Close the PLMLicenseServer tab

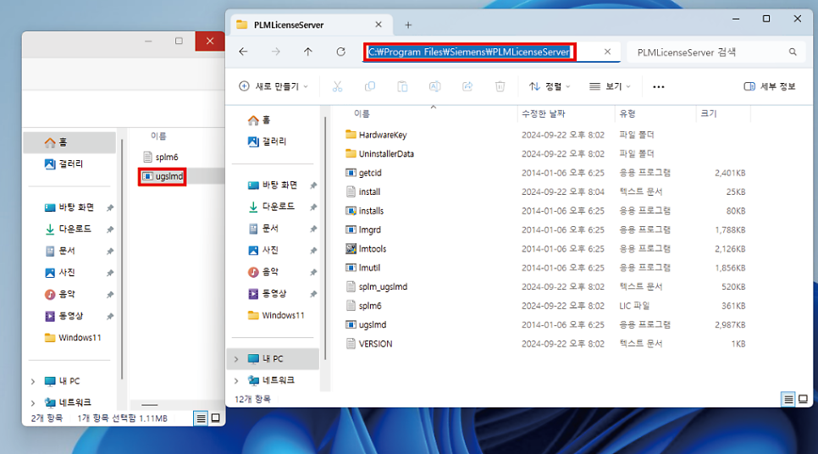click(379, 25)
